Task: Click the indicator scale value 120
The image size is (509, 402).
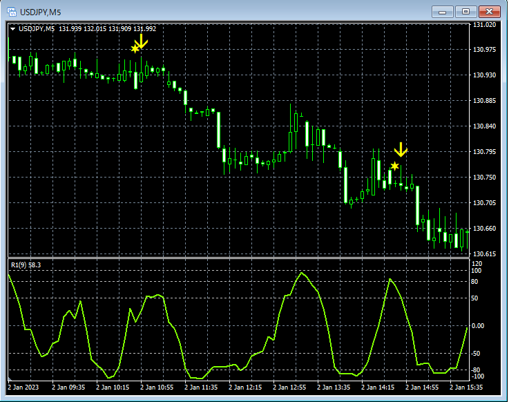Action: (x=477, y=264)
